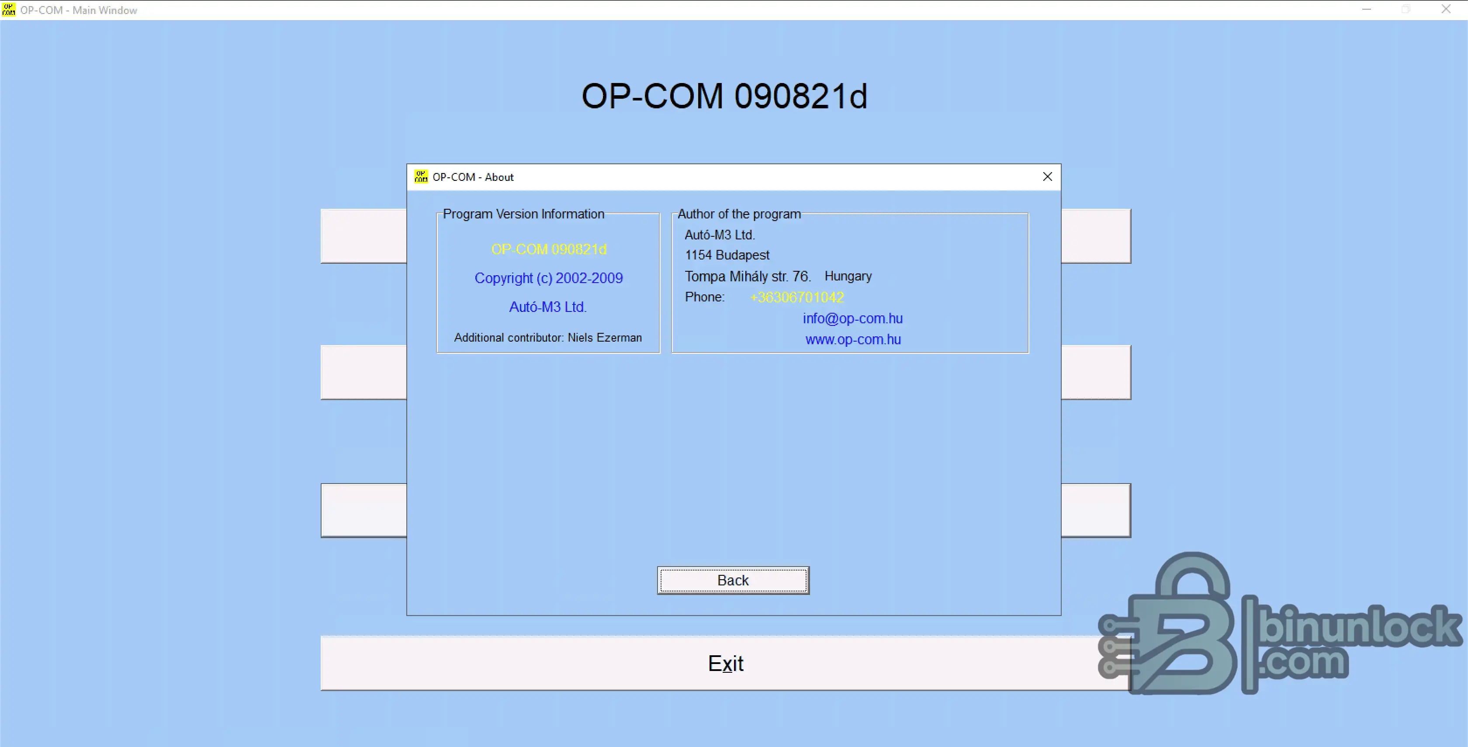Open the info@op-com.hu email link

tap(852, 318)
